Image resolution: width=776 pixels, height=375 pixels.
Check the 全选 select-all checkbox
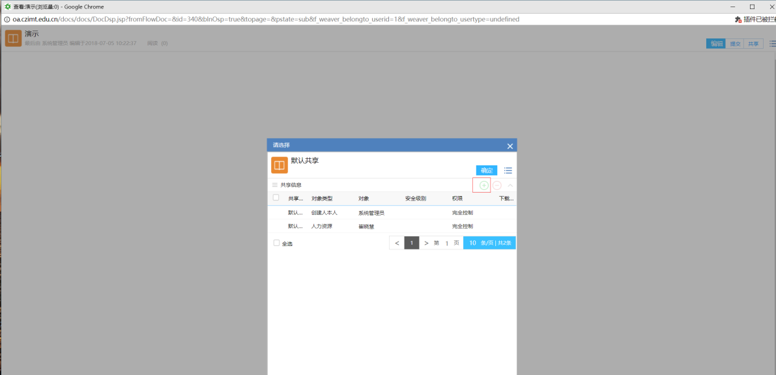277,243
